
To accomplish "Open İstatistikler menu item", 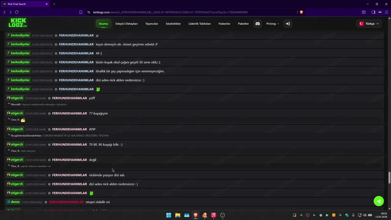I will click(173, 24).
